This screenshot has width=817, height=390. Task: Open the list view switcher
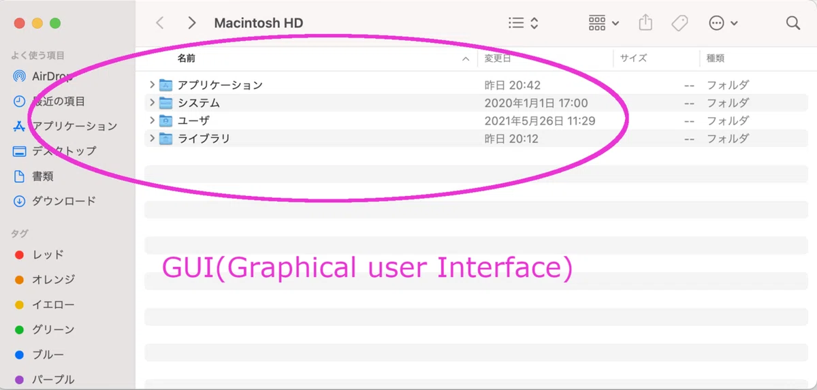(524, 23)
